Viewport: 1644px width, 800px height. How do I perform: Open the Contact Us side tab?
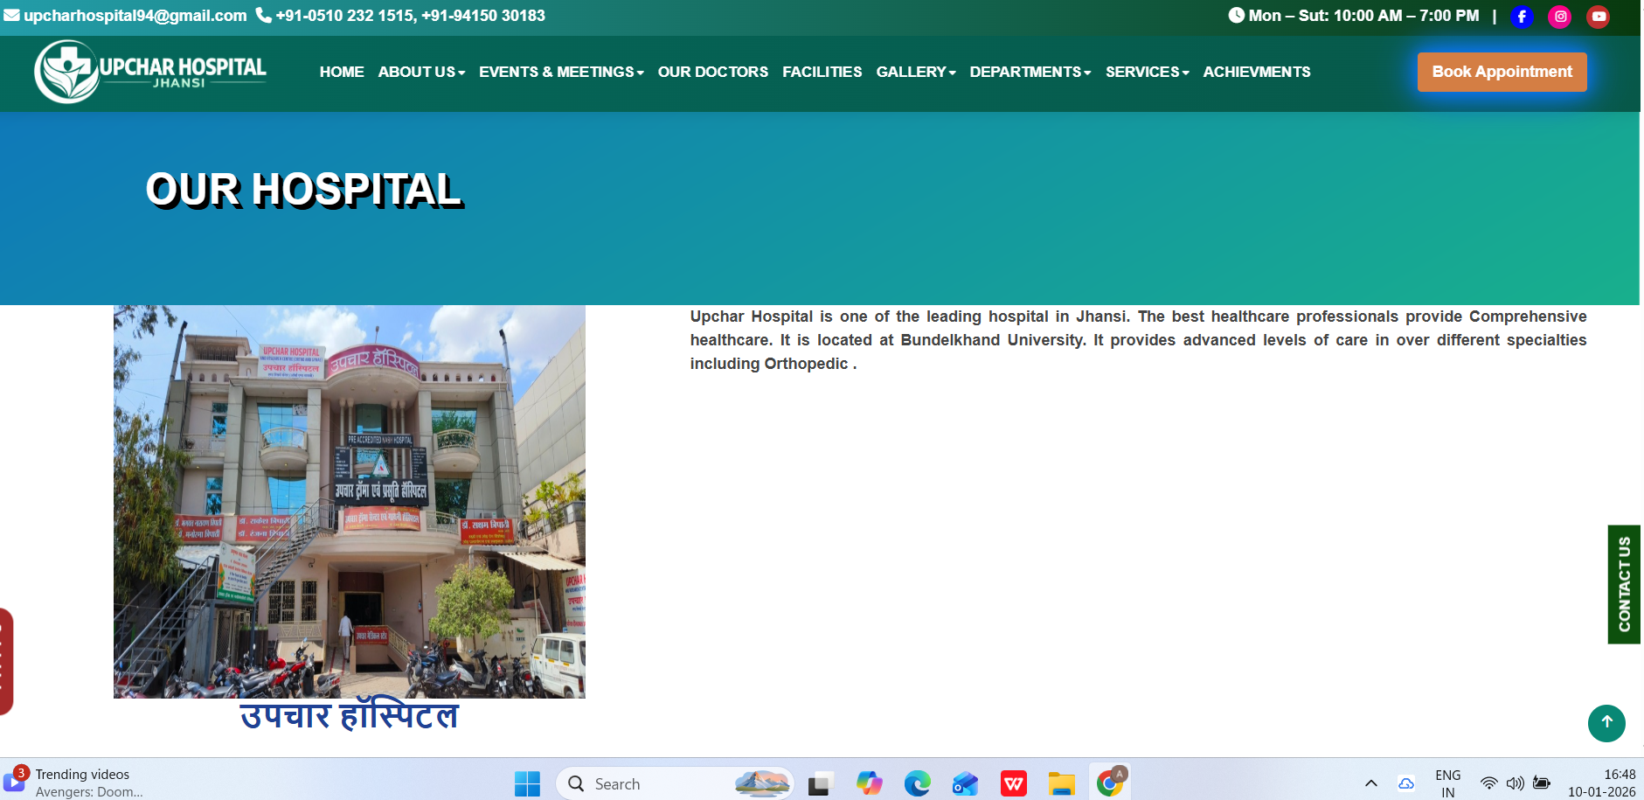point(1624,584)
